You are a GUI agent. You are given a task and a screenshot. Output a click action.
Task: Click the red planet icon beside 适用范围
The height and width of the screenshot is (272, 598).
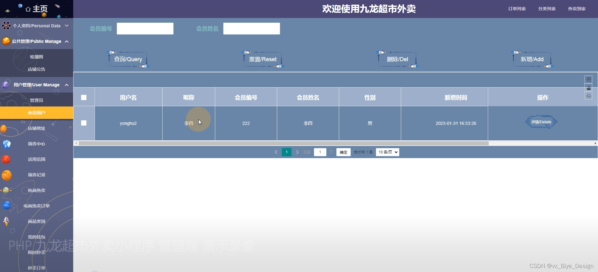click(6, 160)
